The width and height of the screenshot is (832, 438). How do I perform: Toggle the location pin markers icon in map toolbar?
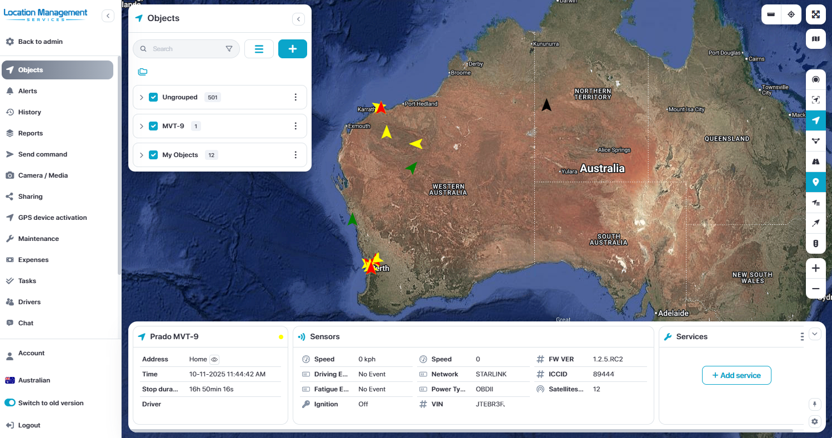(x=815, y=182)
